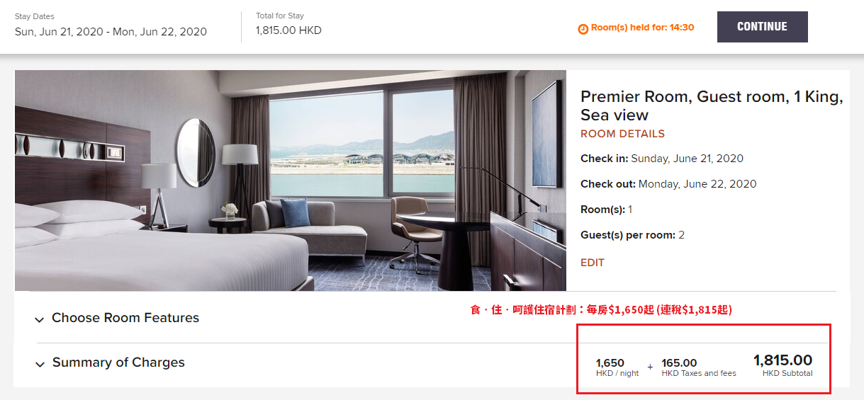Click the Check in date line
864x400 pixels.
click(x=662, y=159)
